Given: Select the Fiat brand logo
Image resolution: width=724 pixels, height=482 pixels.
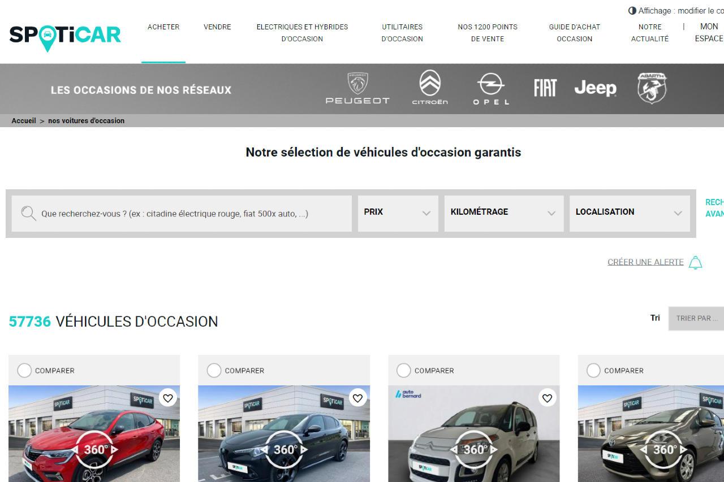Looking at the screenshot, I should point(545,88).
